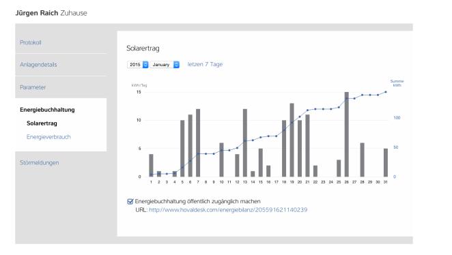Click the blue arrow stepper beside January
This screenshot has width=452, height=255.
point(176,65)
